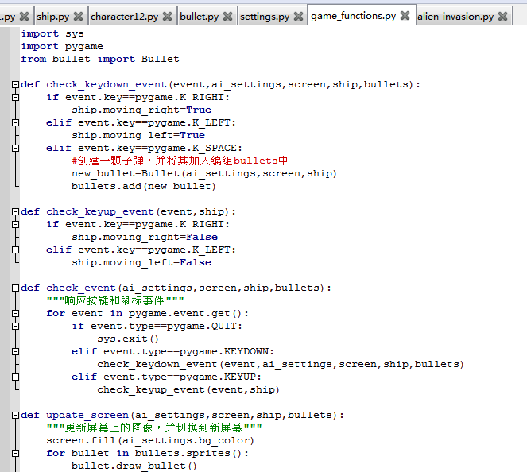Collapse the check_keydown_event function fold
This screenshot has width=527, height=472.
[x=15, y=84]
